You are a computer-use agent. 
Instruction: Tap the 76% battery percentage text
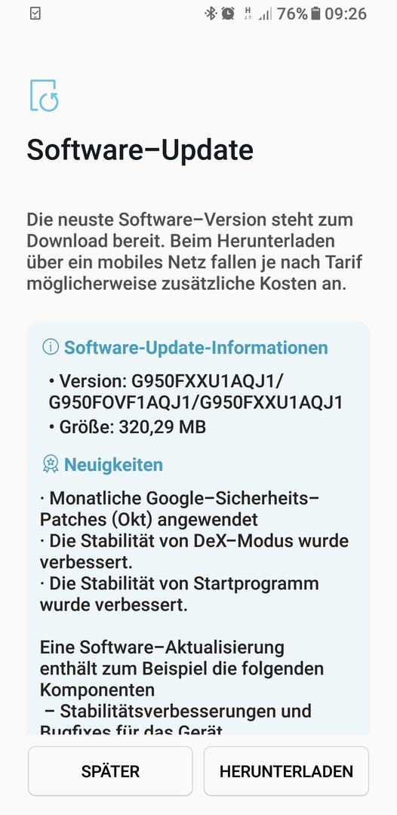click(293, 14)
